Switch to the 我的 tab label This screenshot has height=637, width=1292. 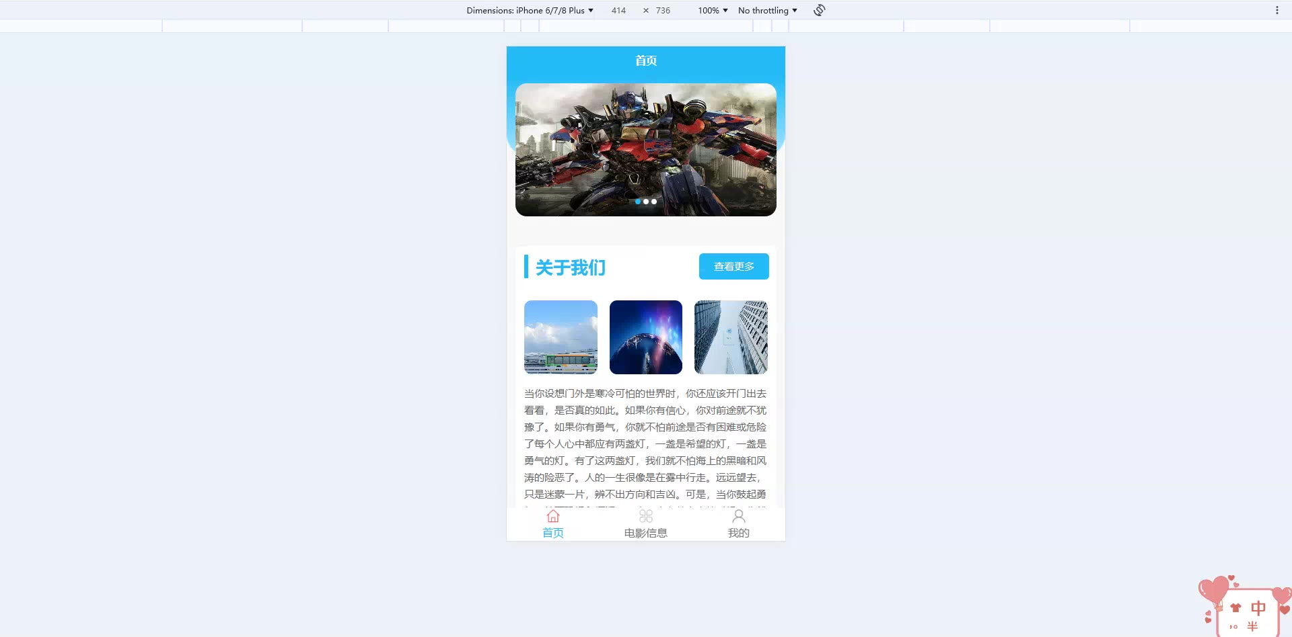pos(738,533)
